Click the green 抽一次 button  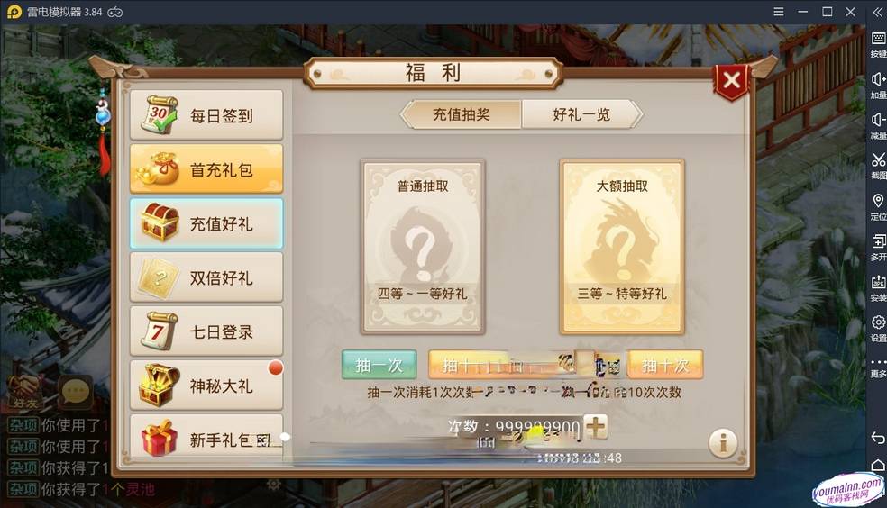click(x=379, y=365)
